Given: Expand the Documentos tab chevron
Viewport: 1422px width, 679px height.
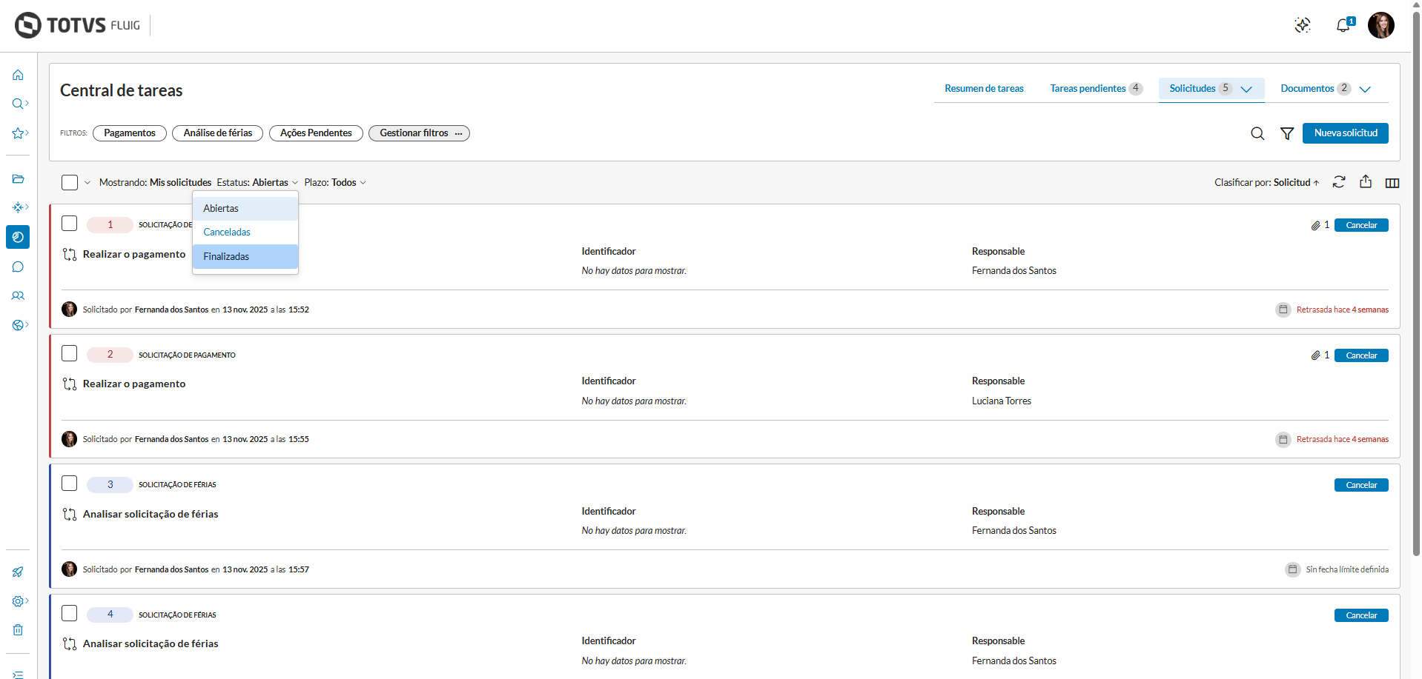Looking at the screenshot, I should click(x=1365, y=89).
